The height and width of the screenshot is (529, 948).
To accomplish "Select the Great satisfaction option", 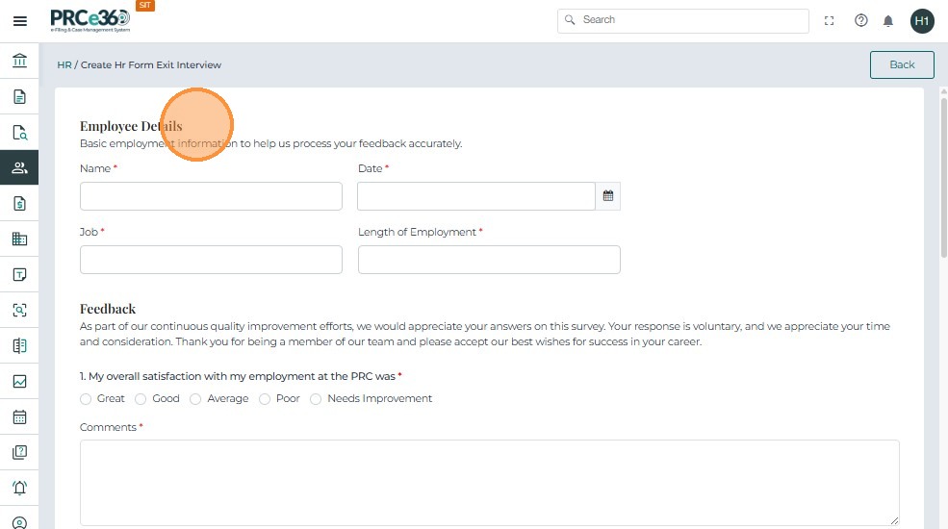I will tap(86, 399).
